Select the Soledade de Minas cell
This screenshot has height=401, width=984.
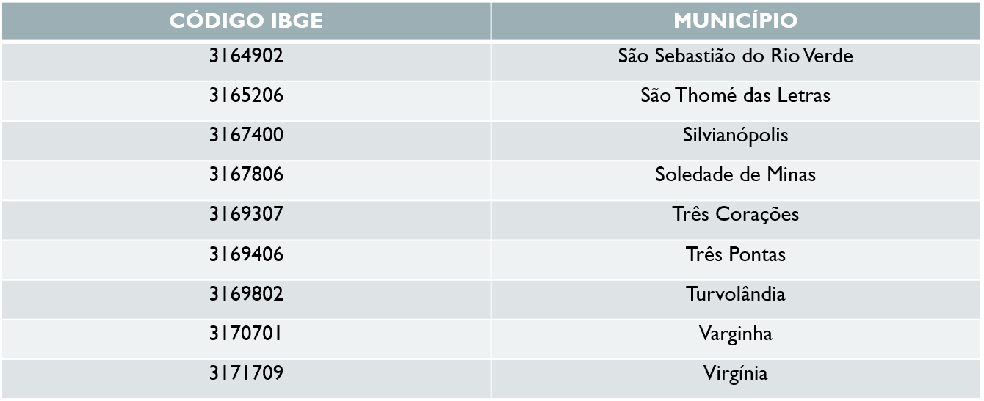click(735, 180)
